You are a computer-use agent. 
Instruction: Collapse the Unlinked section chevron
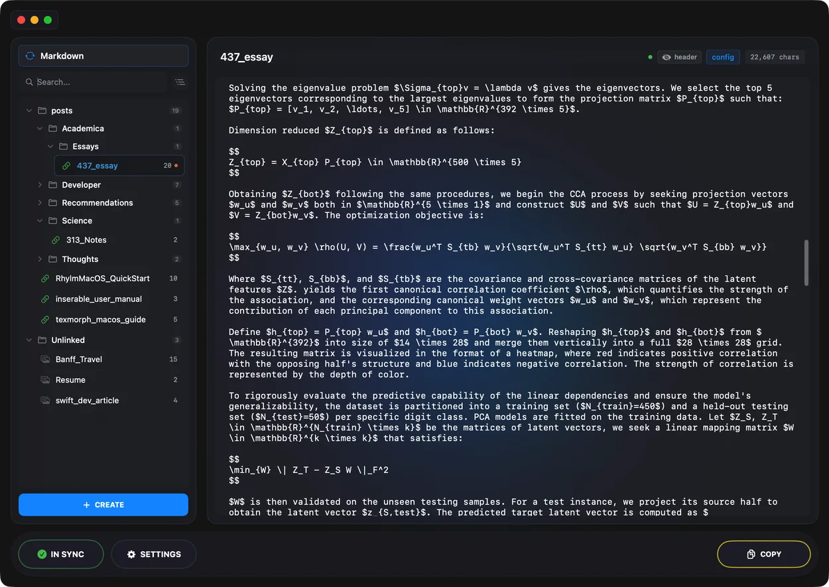pos(29,340)
